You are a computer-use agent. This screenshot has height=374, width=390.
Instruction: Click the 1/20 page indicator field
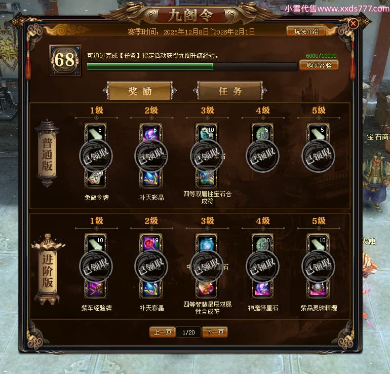[188, 332]
